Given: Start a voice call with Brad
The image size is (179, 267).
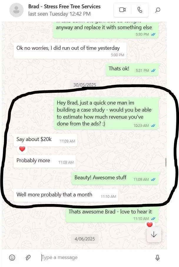Looking at the screenshot, I should (140, 10).
